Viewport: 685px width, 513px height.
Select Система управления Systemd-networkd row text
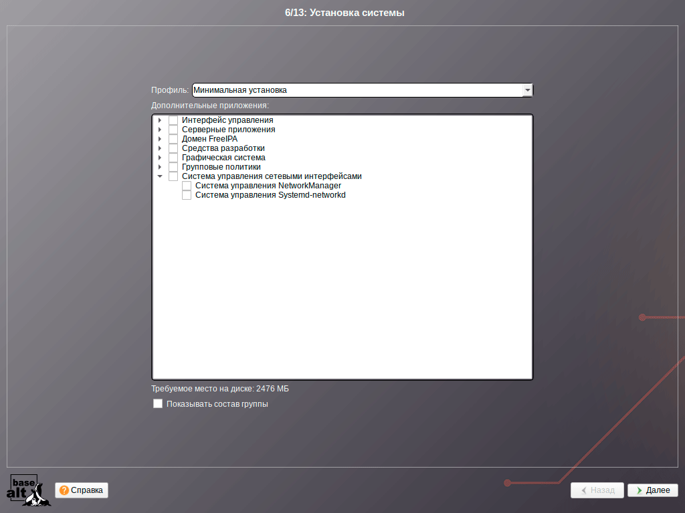[270, 195]
